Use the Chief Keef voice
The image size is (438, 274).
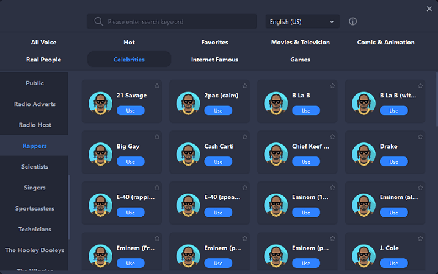306,161
